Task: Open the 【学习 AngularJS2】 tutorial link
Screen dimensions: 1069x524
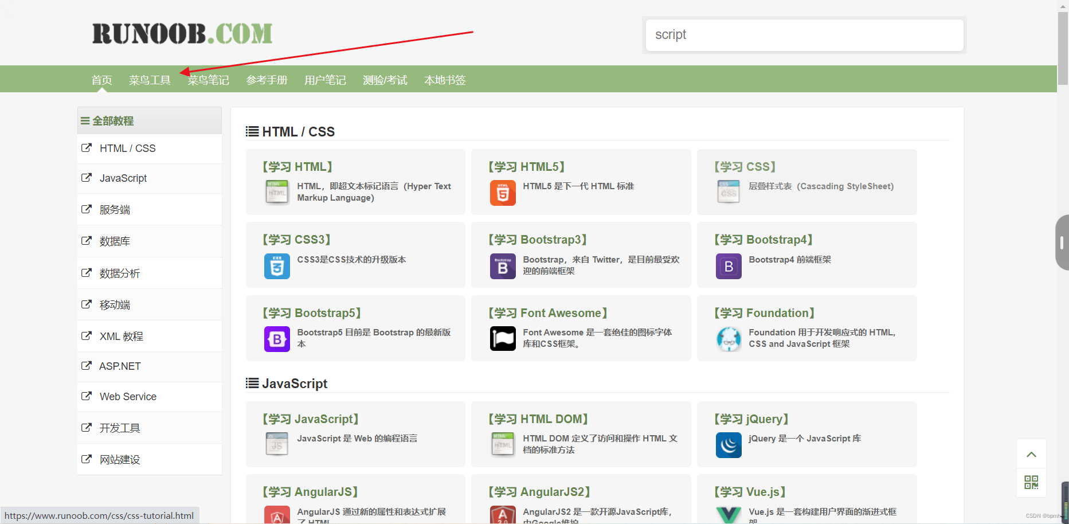Action: (539, 492)
